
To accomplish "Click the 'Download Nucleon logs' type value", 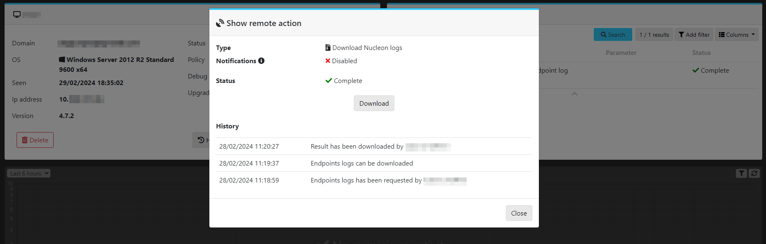I will click(x=367, y=48).
